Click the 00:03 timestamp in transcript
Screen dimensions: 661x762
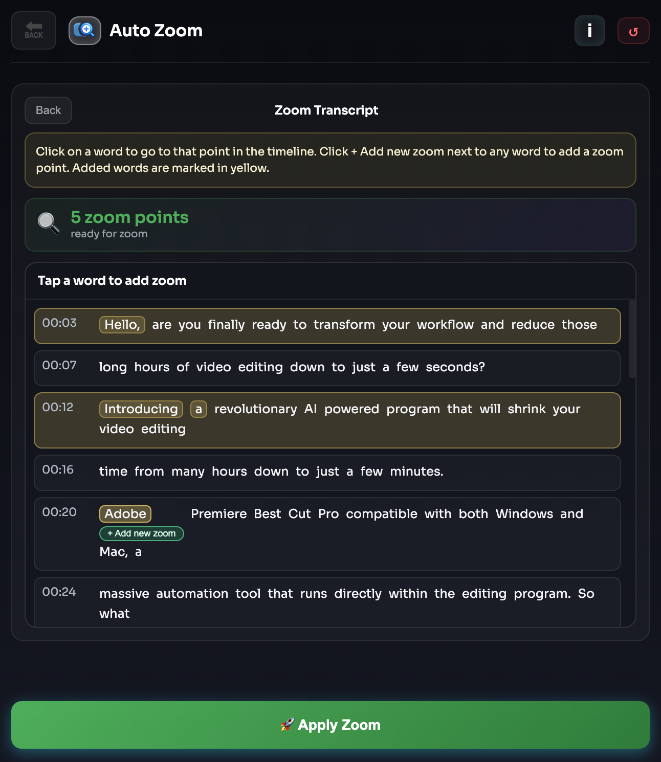pyautogui.click(x=59, y=323)
